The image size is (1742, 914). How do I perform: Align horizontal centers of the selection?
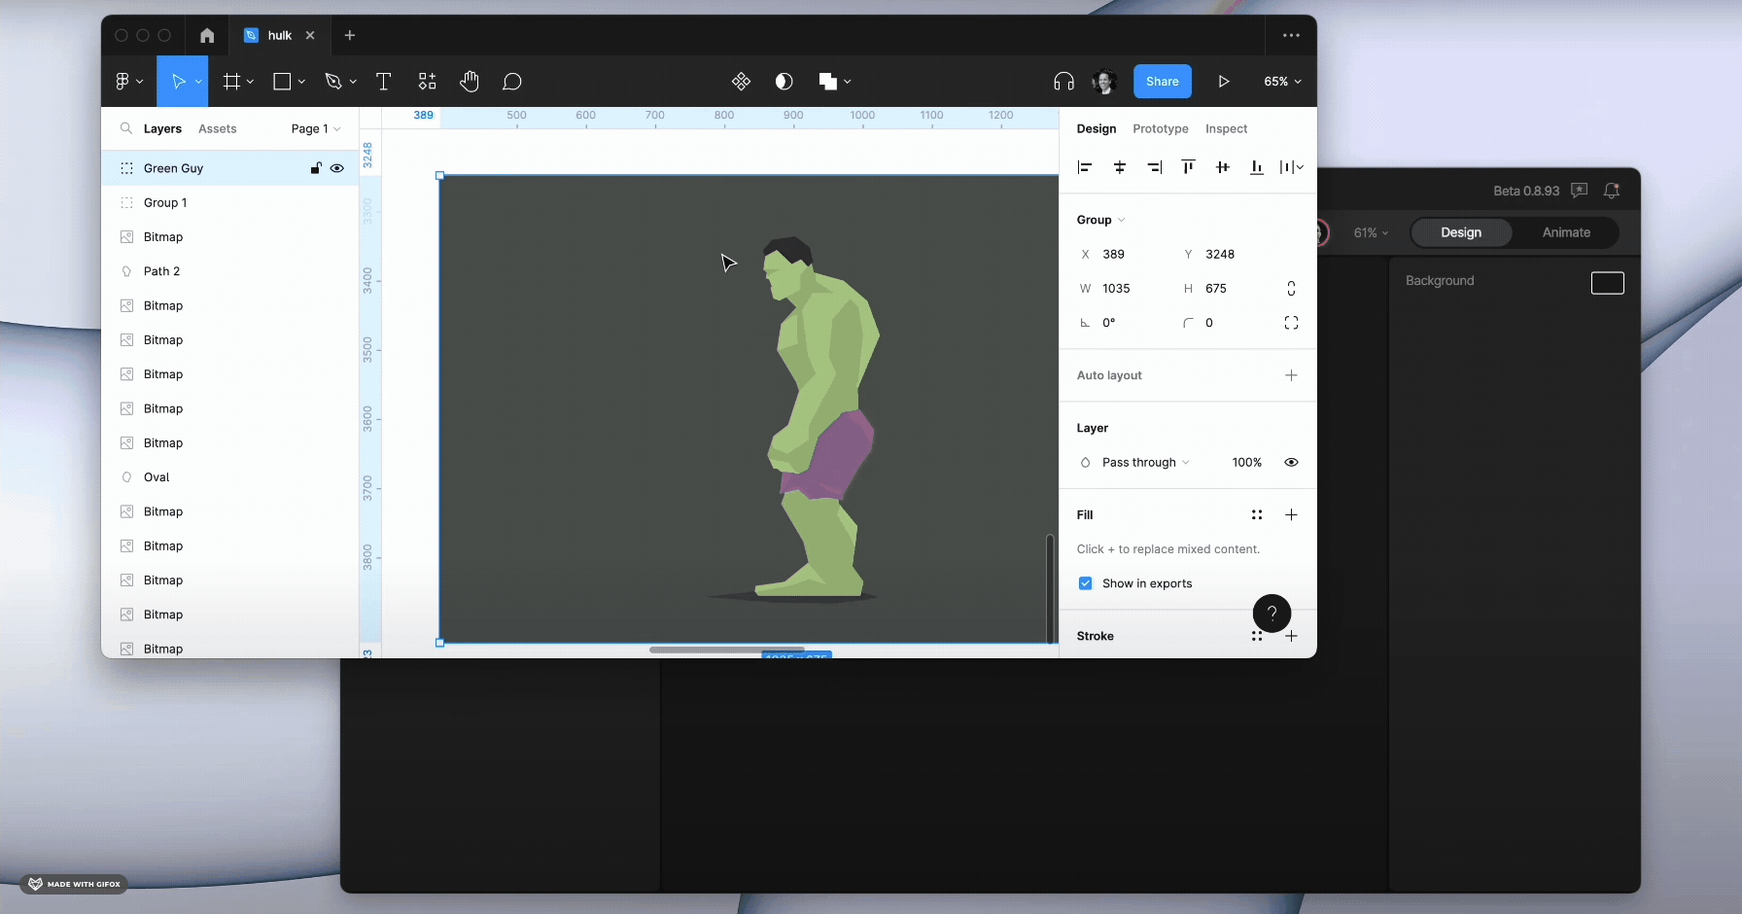pyautogui.click(x=1120, y=167)
